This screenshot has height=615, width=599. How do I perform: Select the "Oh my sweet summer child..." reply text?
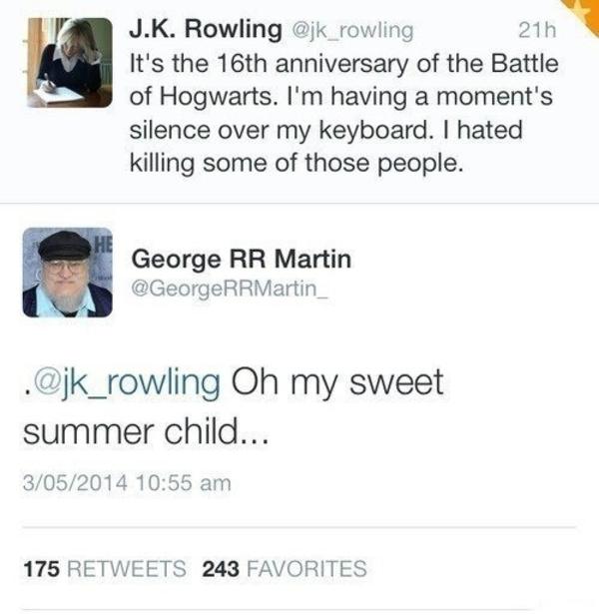(x=230, y=409)
